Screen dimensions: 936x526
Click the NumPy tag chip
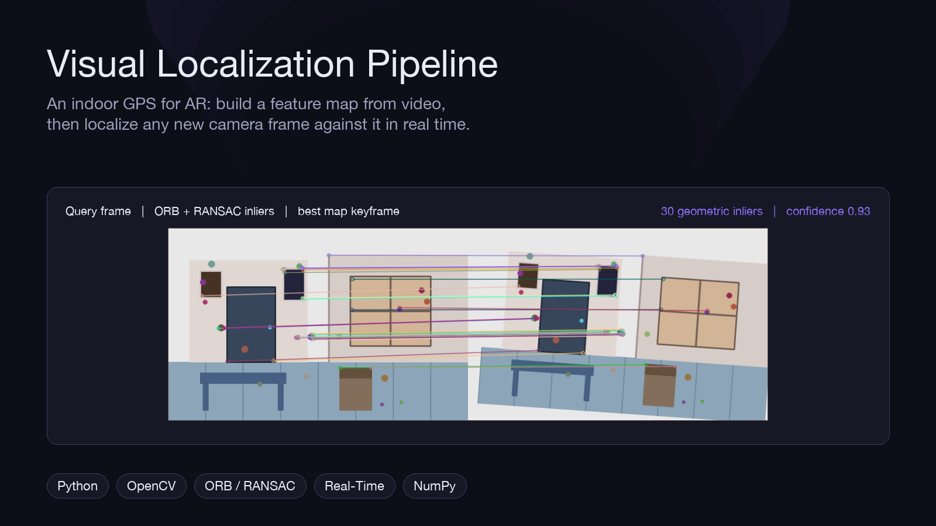435,486
